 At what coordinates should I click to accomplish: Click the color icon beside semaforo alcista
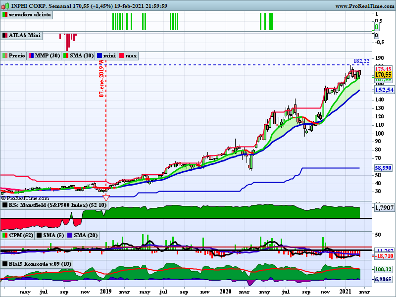tap(5, 15)
